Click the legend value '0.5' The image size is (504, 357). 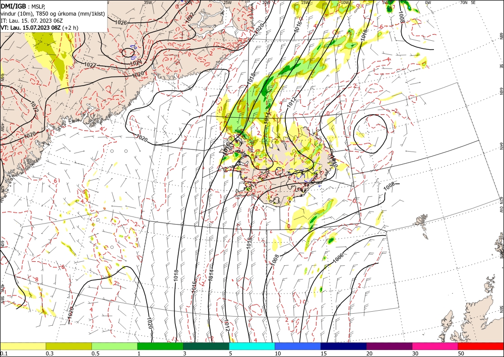coord(95,353)
